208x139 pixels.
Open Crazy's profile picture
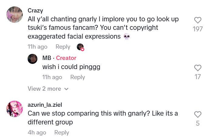coord(14,15)
